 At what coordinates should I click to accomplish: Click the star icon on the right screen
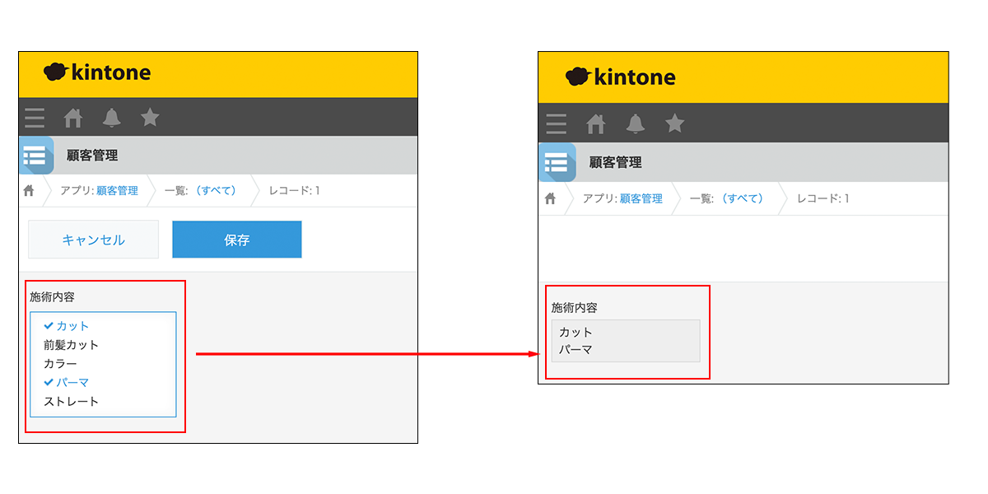pyautogui.click(x=673, y=122)
